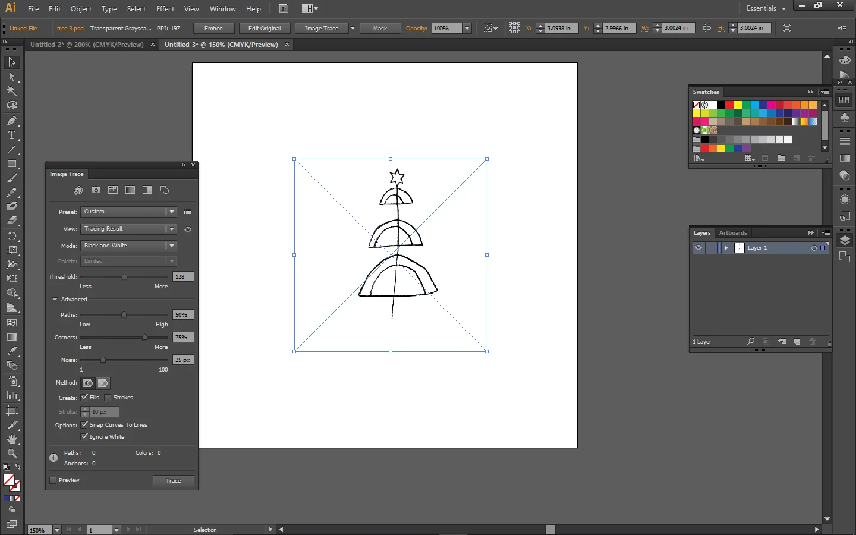Toggle Snap Curves To Lines option
The height and width of the screenshot is (535, 856).
point(84,425)
